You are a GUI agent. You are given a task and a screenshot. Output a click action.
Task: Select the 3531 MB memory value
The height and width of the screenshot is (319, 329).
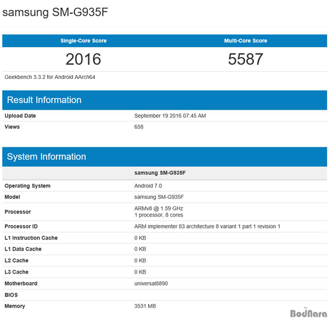[145, 306]
